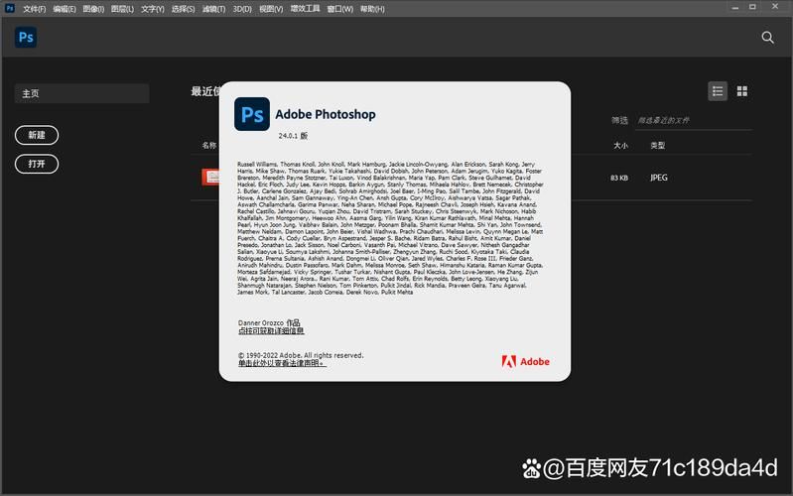Screen dimensions: 793x496
Task: Click the 点按可获取详细信息 link
Action: click(271, 330)
